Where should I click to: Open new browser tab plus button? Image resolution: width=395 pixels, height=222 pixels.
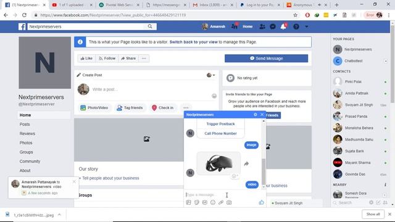(336, 5)
